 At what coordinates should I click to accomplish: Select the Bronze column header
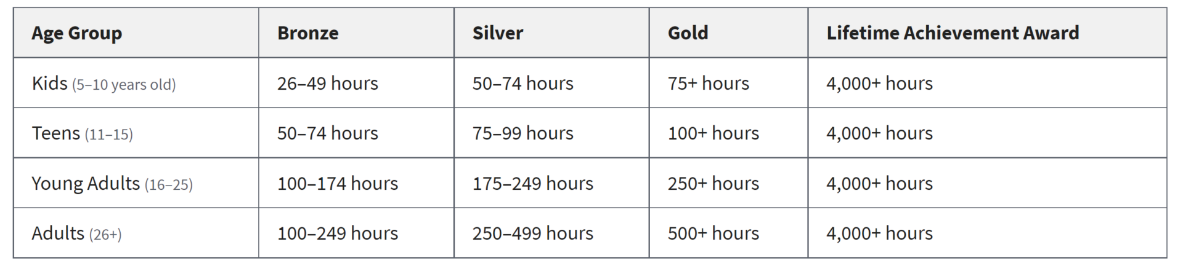[x=356, y=33]
